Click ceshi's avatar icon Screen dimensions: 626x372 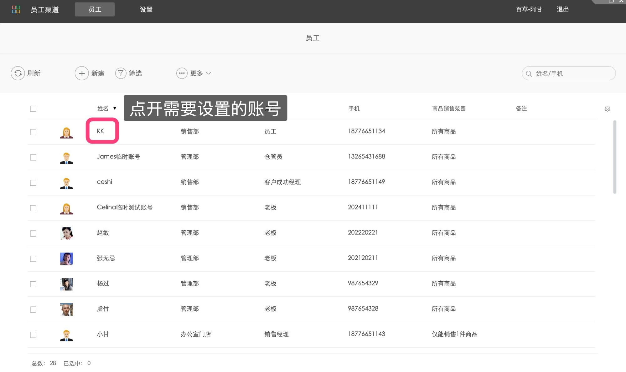point(66,183)
